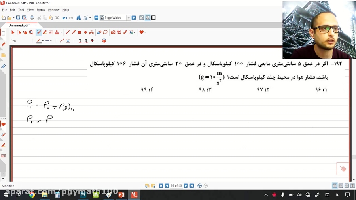
Task: Open the Extras menu
Action: coord(41,10)
